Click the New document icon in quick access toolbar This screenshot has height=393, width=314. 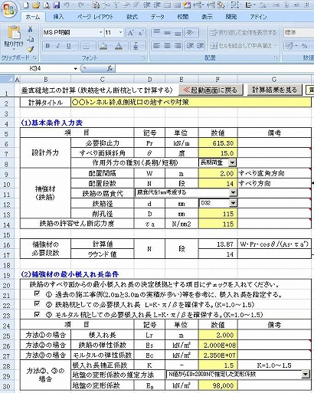click(26, 5)
